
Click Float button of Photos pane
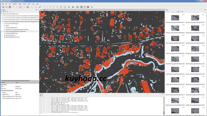click(205, 10)
